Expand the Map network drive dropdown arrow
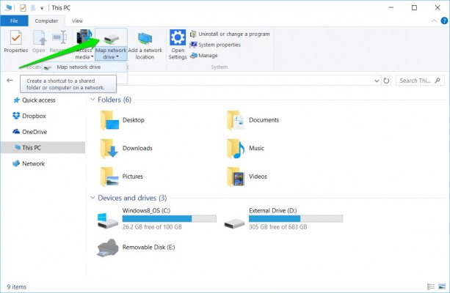450x293 pixels. coord(117,56)
